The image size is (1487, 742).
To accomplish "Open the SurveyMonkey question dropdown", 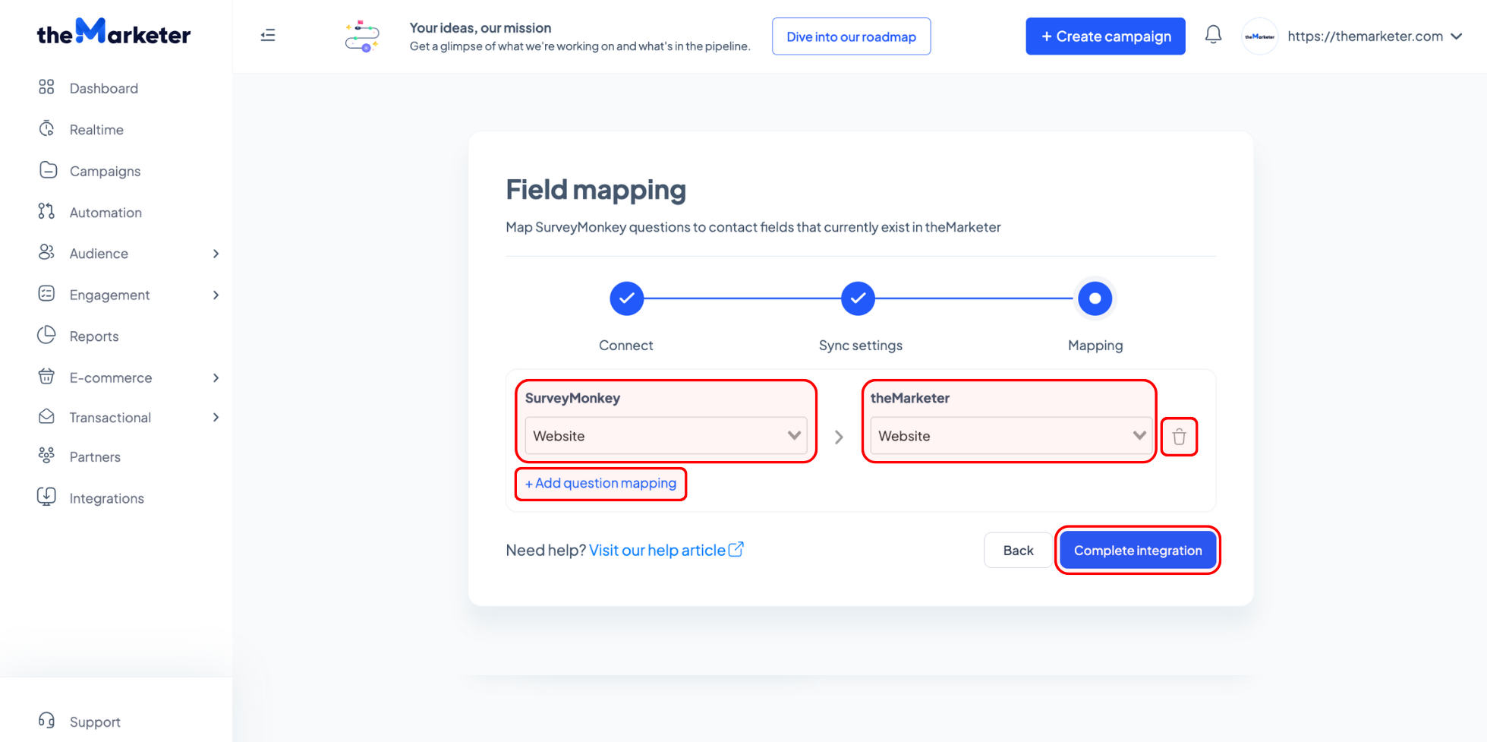I will click(x=665, y=436).
